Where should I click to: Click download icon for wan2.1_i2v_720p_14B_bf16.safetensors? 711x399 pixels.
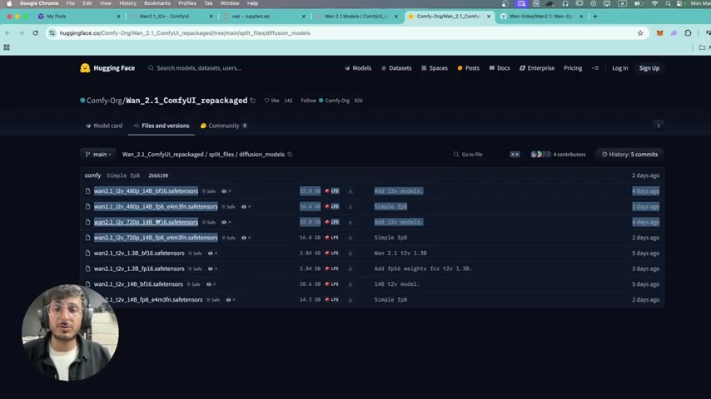350,222
